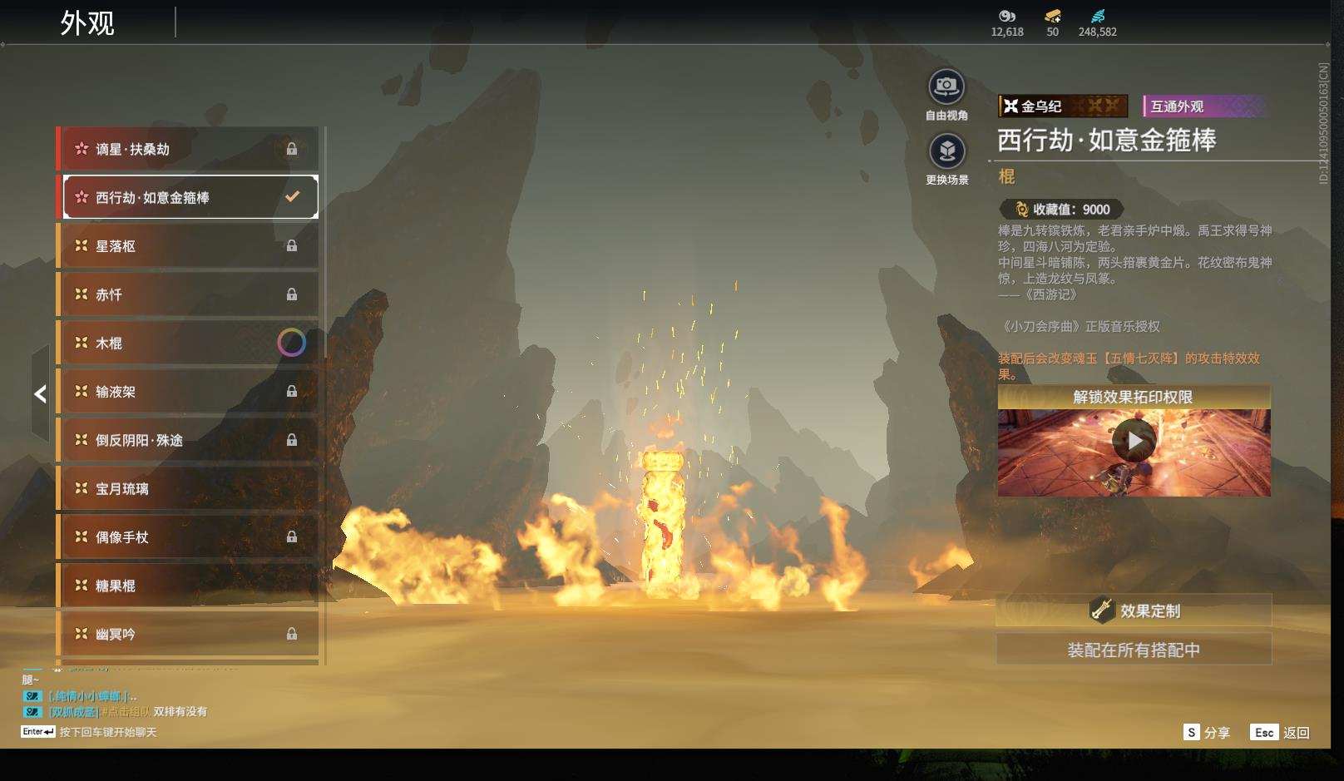This screenshot has height=781, width=1344.
Task: Click the currency icon above 50
Action: tap(1053, 16)
